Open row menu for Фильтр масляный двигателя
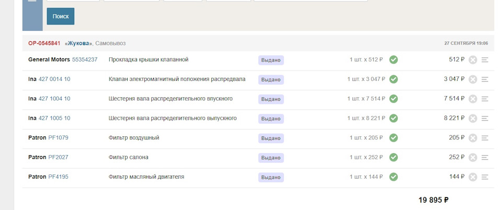Viewport: 502px width, 210px height. click(x=485, y=177)
